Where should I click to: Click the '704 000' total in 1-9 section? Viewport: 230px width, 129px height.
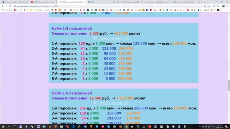point(133,118)
